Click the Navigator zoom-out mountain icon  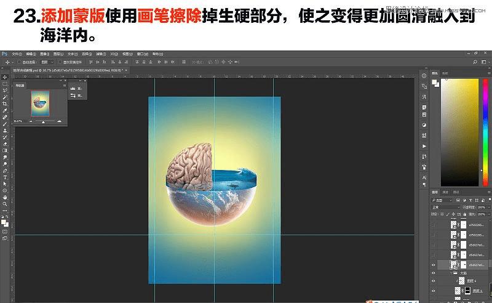(31, 121)
